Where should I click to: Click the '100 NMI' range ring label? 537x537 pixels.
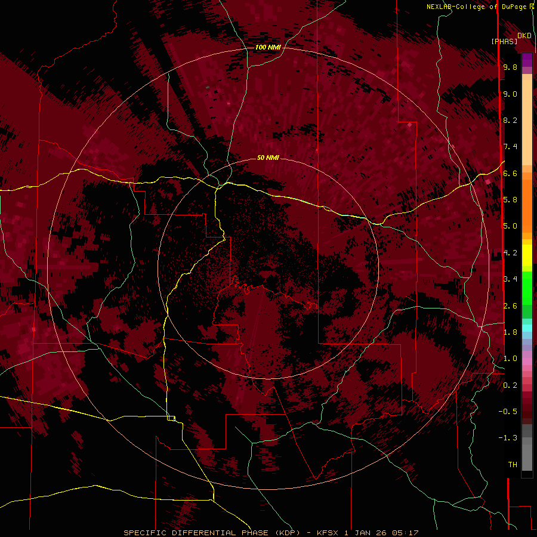pyautogui.click(x=268, y=47)
